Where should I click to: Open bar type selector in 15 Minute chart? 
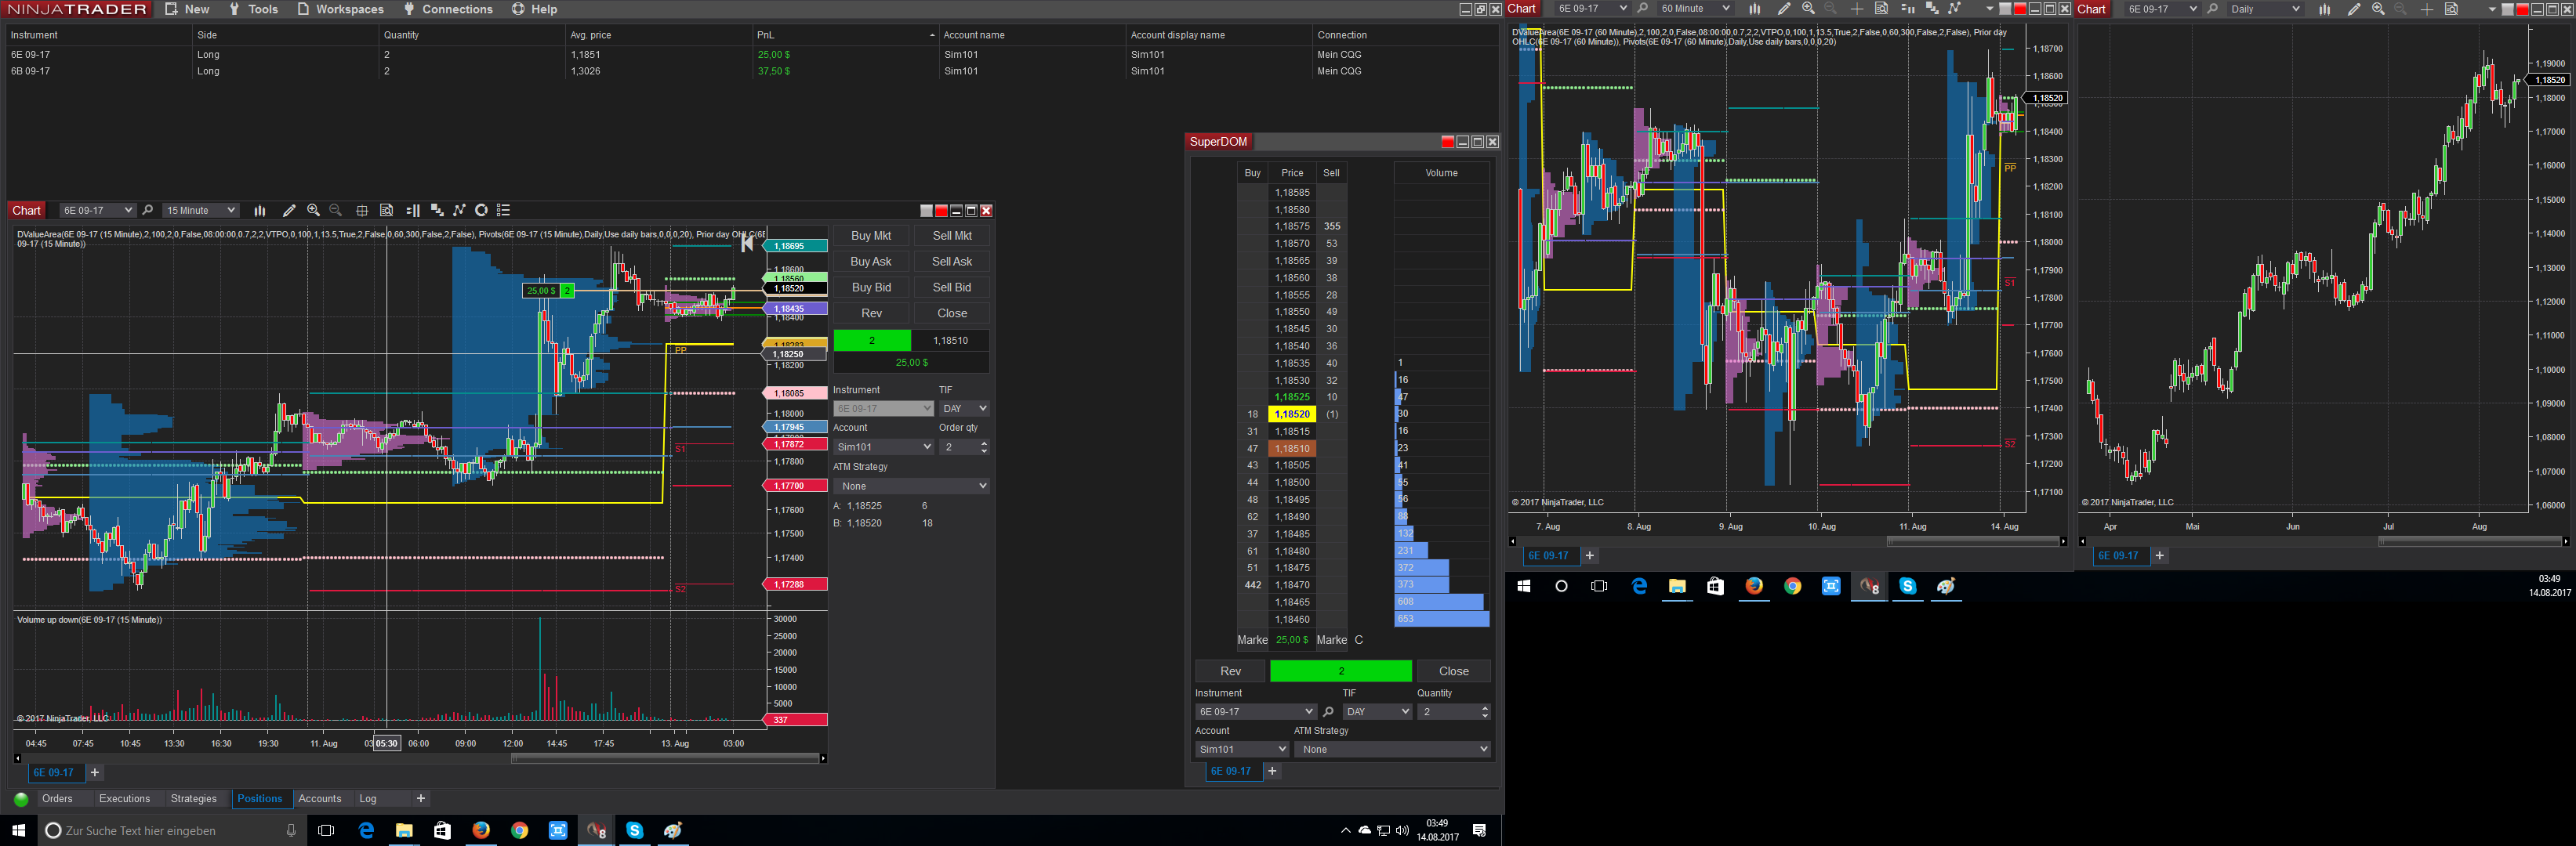pos(260,211)
